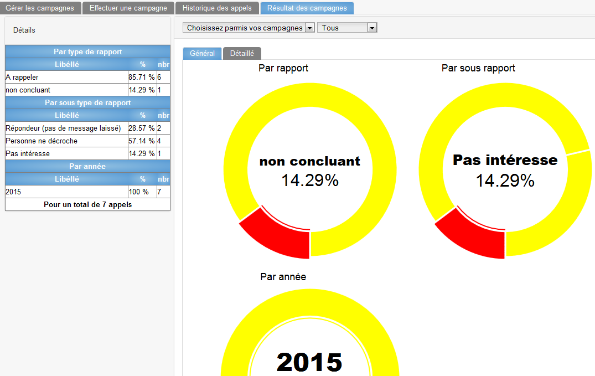595x376 pixels.
Task: Click the 85.71 % cell
Action: coord(142,77)
